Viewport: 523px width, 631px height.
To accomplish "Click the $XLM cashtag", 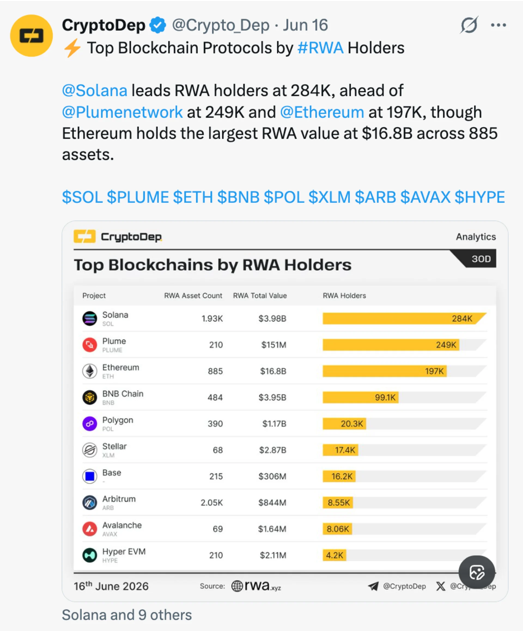I will pos(329,197).
